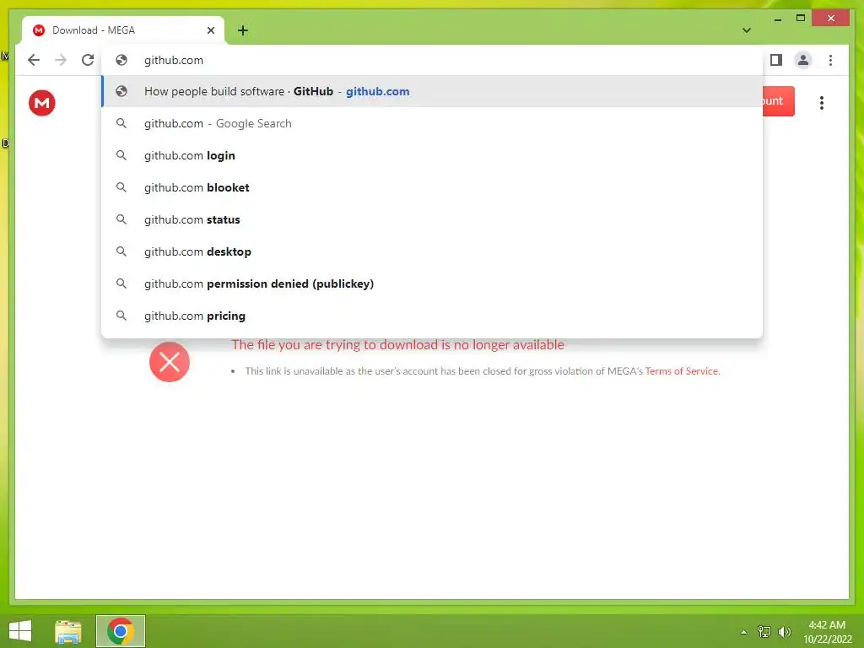Open the Chrome profile avatar menu

click(x=803, y=60)
